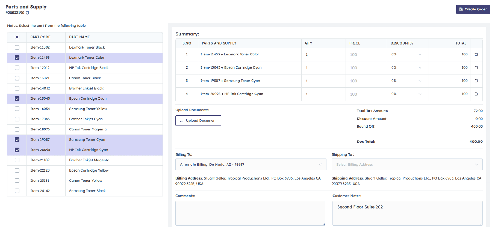Click Customer Notes field with Suite 202
Viewport: 492px width, 227px height.
(407, 213)
